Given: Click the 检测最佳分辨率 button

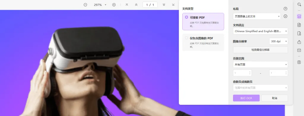Looking at the screenshot, I should [260, 50].
